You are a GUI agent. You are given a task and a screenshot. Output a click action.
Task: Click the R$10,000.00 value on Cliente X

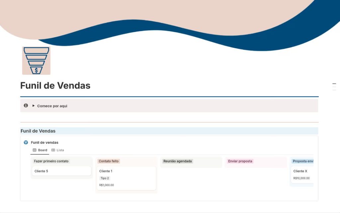coord(301,178)
